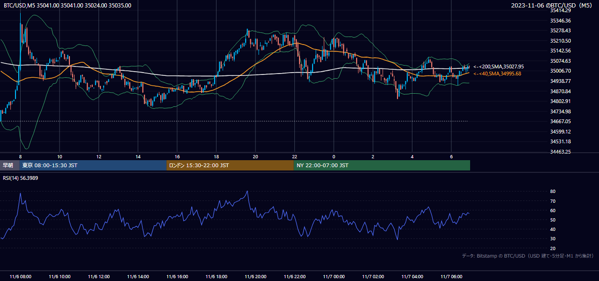Screen dimensions: 599x281
Task: Click hour tick 22 under price chart
Action: pos(294,156)
